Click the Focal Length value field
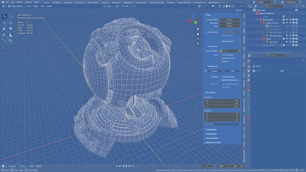The height and width of the screenshot is (172, 306). [229, 20]
